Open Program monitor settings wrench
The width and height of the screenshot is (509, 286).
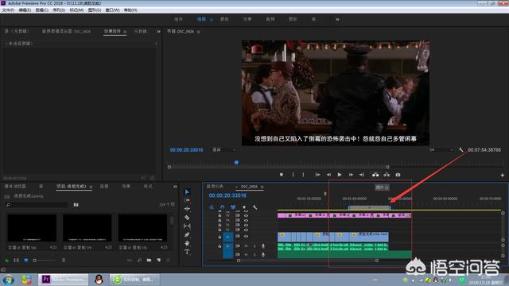pyautogui.click(x=461, y=150)
